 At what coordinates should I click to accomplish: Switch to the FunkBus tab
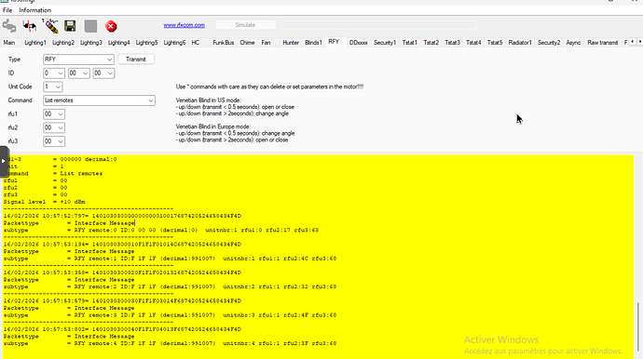(x=223, y=43)
